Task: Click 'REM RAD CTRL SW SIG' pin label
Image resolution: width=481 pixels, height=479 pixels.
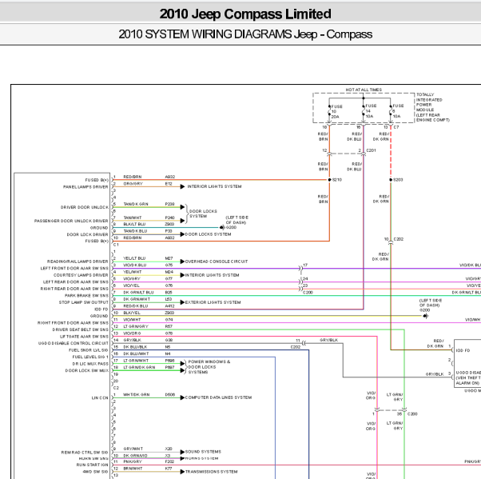Action: (x=85, y=453)
